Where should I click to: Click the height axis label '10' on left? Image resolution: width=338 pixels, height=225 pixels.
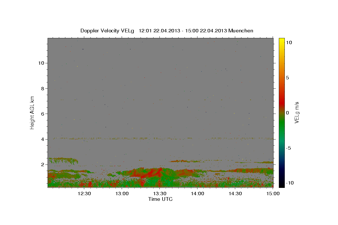click(x=42, y=63)
